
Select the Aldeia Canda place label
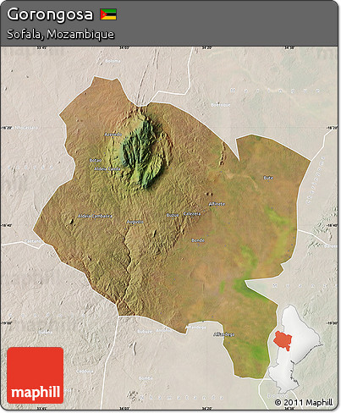[x=107, y=168]
